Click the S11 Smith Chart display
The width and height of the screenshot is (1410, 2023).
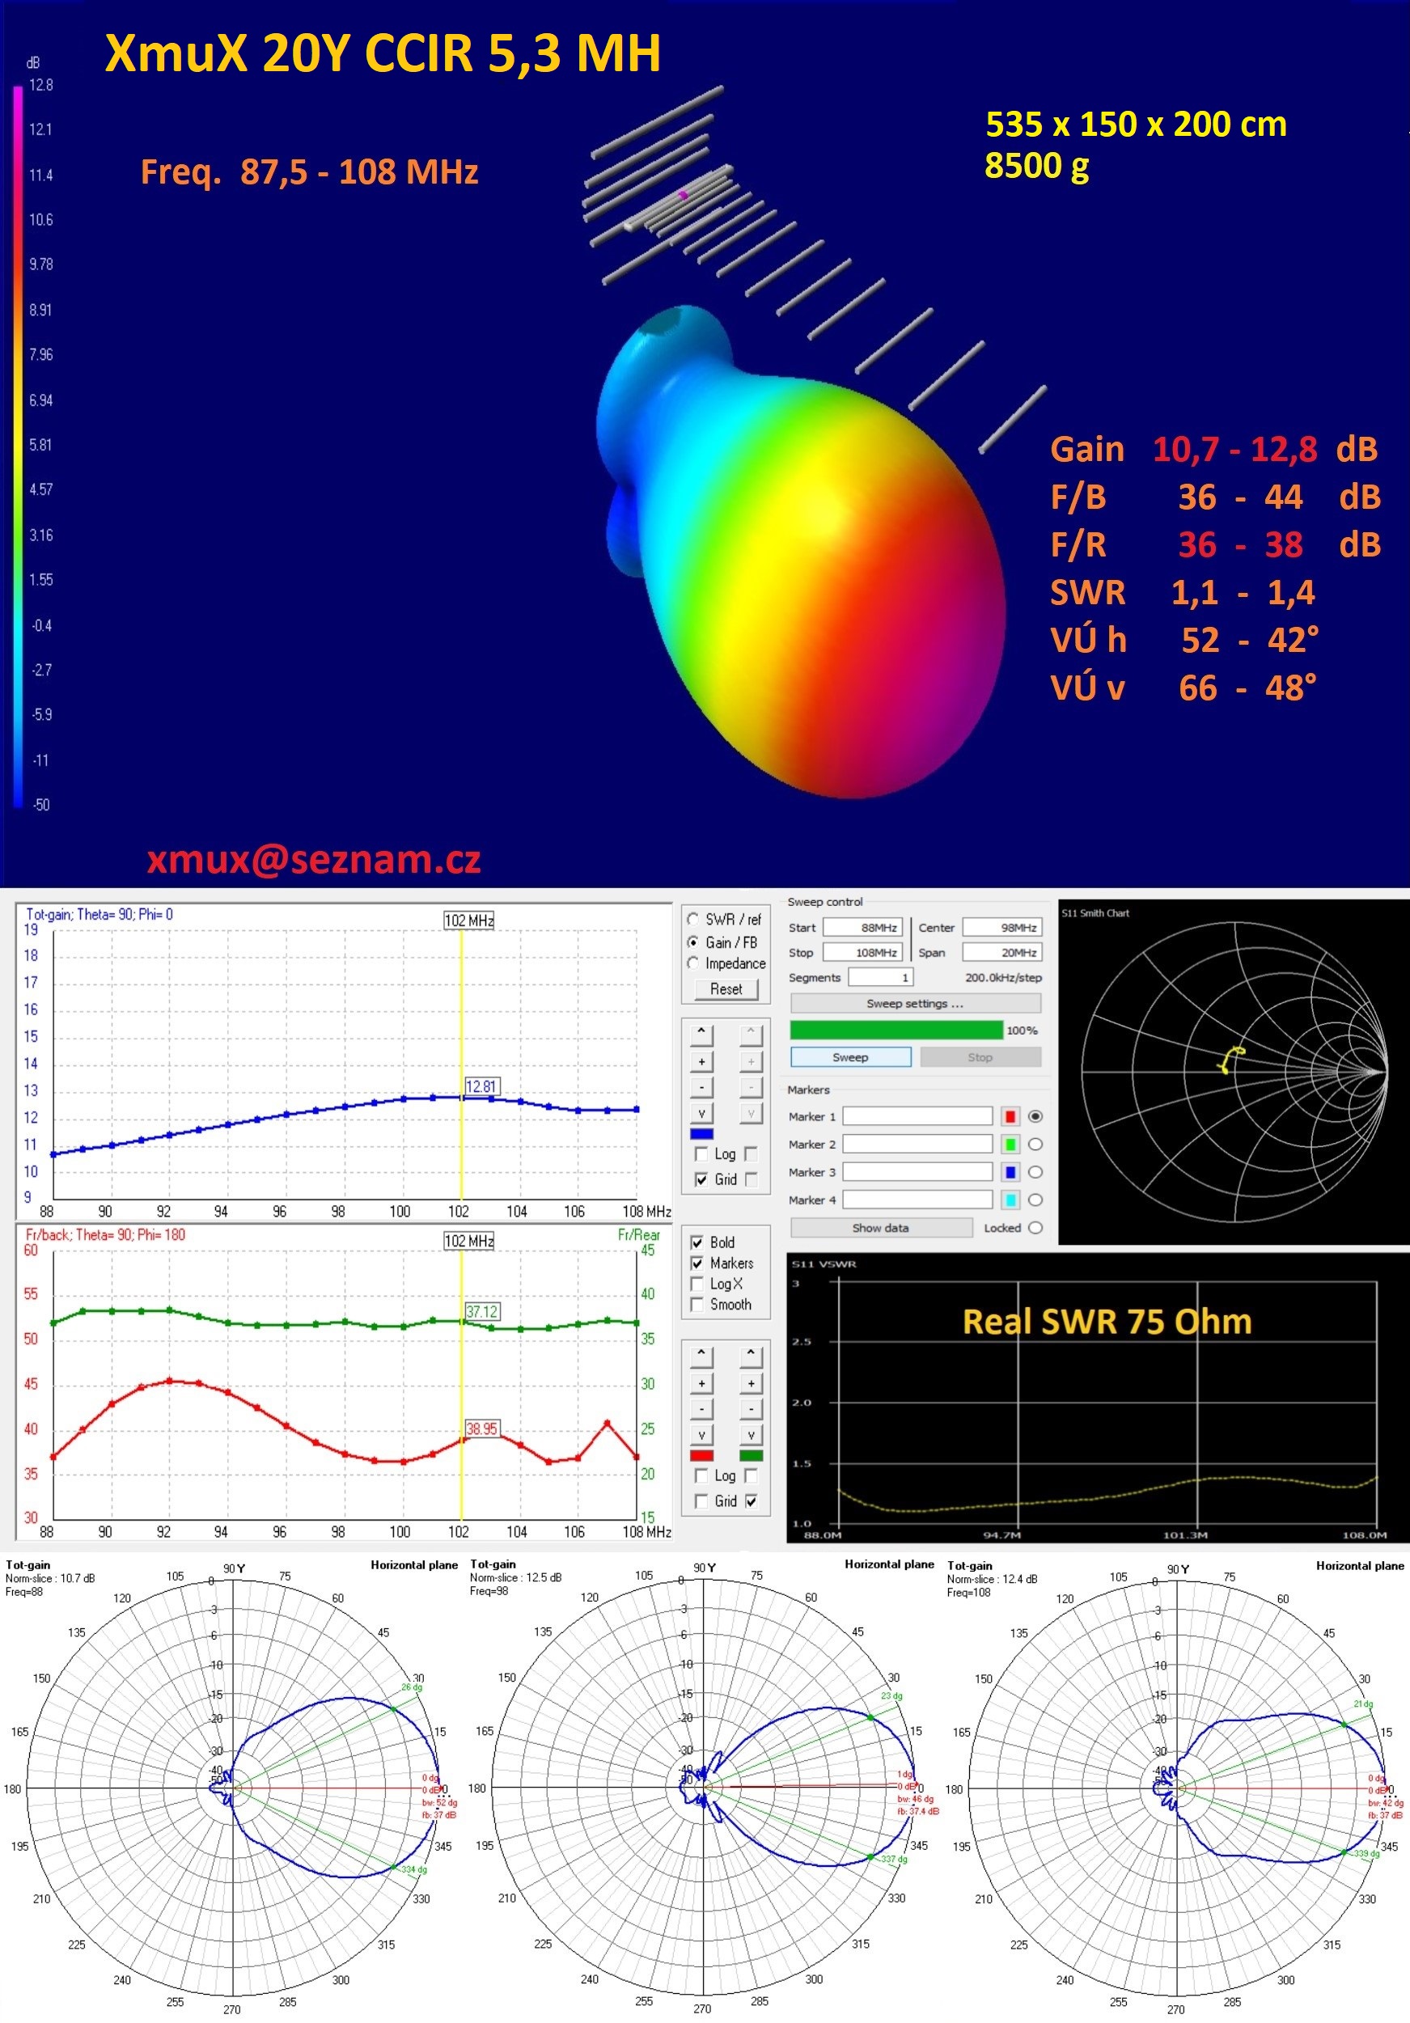[x=1234, y=1073]
